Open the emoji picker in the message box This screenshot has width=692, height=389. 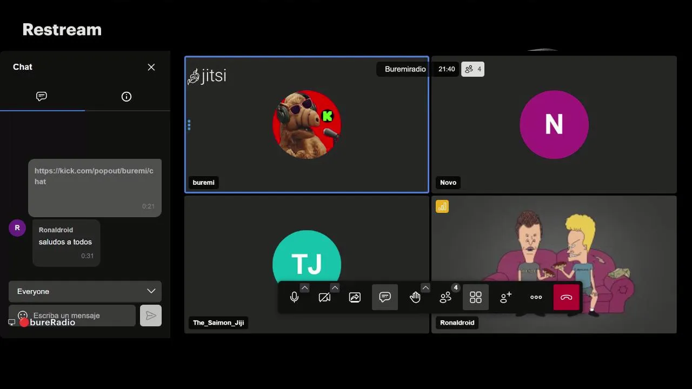coord(23,316)
